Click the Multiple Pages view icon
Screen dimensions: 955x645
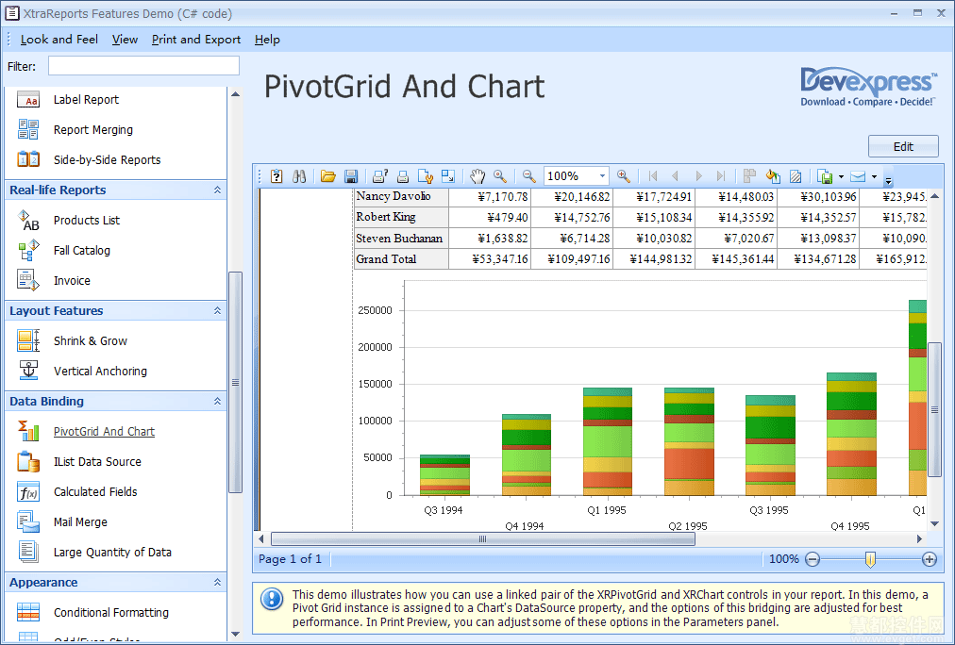pos(749,176)
